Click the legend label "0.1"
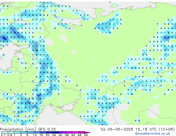The width and height of the screenshot is (176, 136). coord(3,135)
